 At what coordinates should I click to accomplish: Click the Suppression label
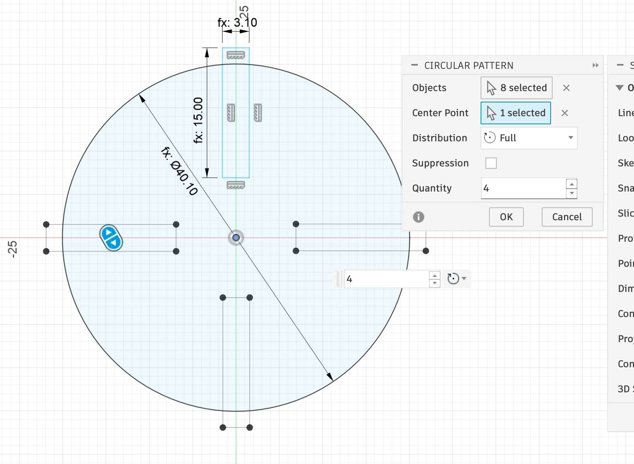[440, 163]
